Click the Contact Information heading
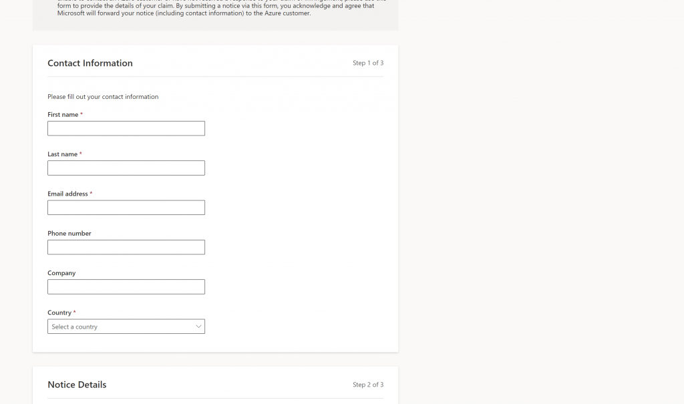 coord(90,63)
